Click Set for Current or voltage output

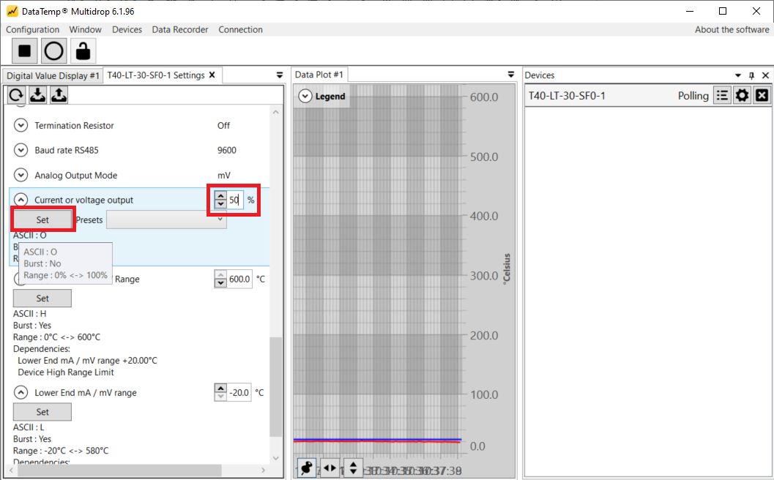click(x=42, y=220)
